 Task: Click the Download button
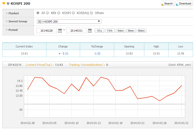pos(184,4)
